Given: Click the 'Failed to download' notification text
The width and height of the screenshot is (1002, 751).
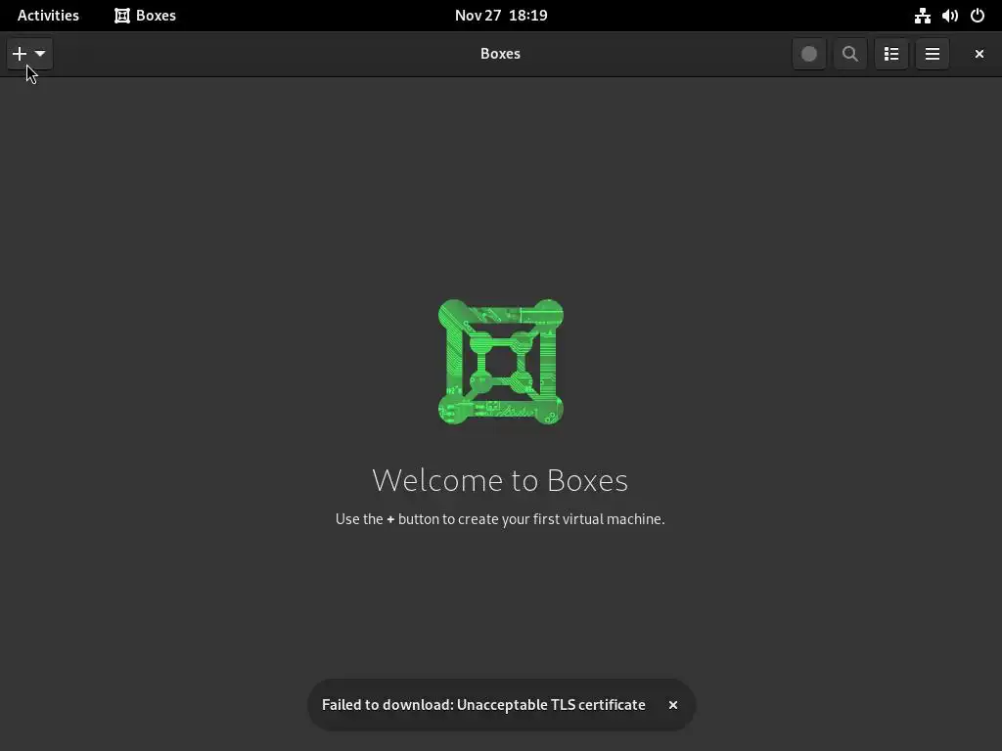Looking at the screenshot, I should (483, 705).
